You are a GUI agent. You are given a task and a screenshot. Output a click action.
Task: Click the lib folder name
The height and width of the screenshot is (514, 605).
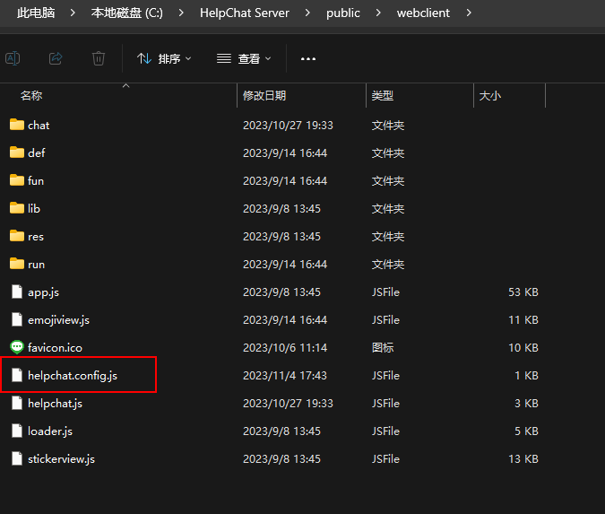click(x=34, y=208)
